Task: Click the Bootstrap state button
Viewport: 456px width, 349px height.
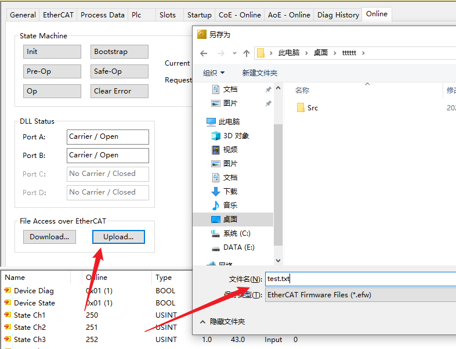Action: 120,52
